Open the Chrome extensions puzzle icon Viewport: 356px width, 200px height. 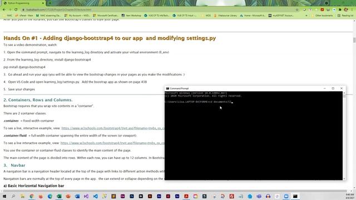[x=340, y=10]
